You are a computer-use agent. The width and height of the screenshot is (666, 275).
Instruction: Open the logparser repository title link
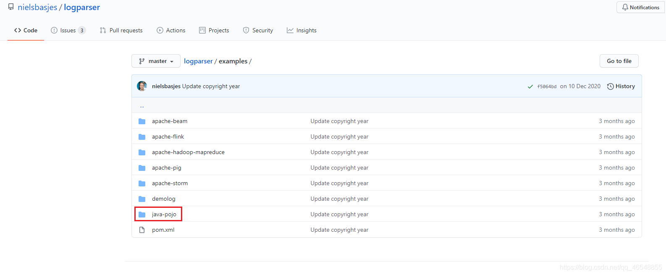click(x=82, y=8)
